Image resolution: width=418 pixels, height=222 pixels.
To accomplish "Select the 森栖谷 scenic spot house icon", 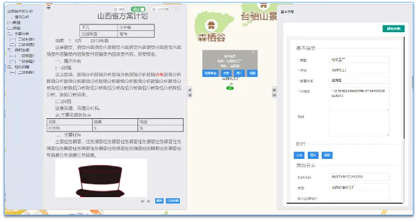I will (x=211, y=25).
